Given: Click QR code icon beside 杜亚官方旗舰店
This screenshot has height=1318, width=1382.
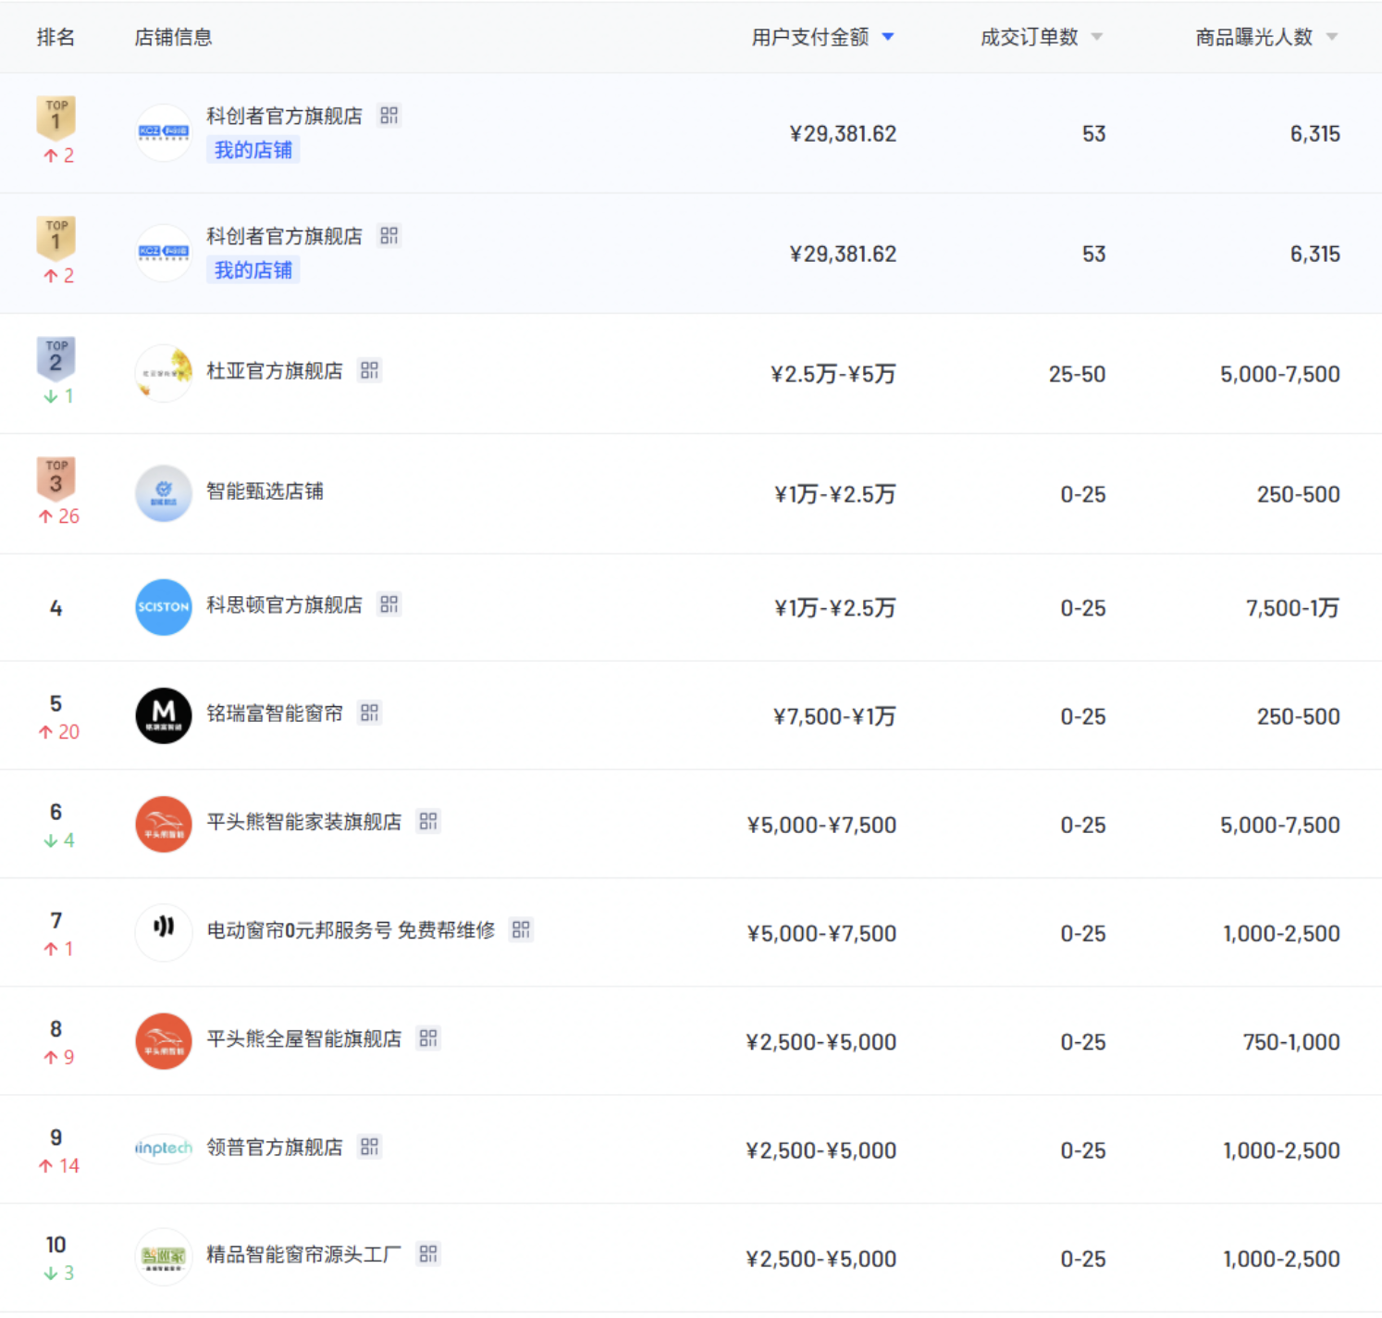Looking at the screenshot, I should click(369, 371).
